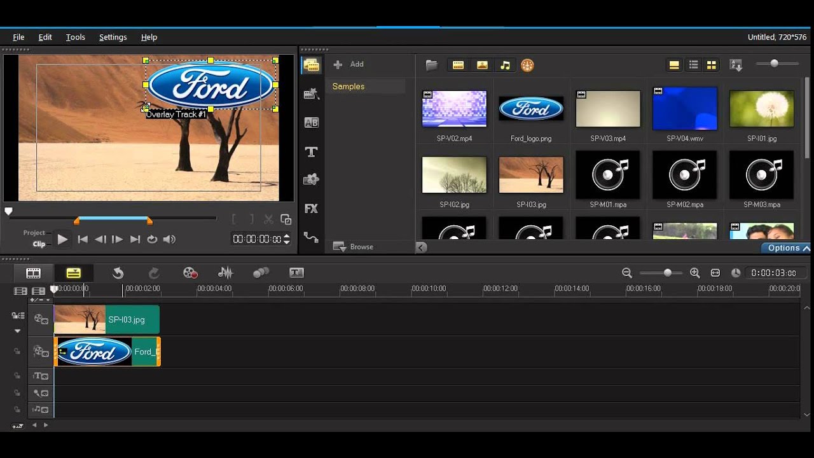Open the Sound Mixer icon
This screenshot has width=814, height=458.
pyautogui.click(x=225, y=273)
